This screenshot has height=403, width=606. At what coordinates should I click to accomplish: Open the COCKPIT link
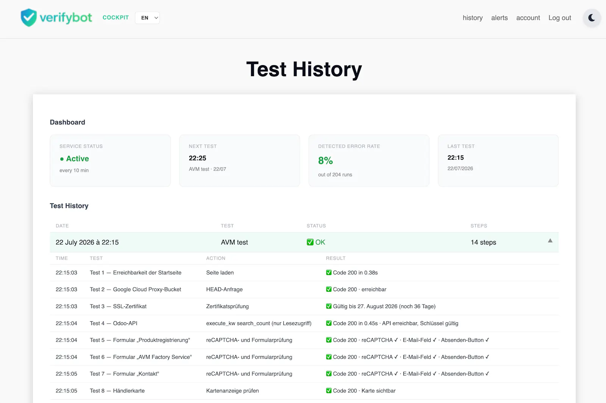[x=116, y=17]
